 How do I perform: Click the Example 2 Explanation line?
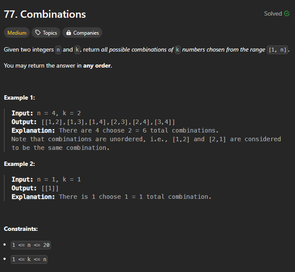(x=111, y=197)
